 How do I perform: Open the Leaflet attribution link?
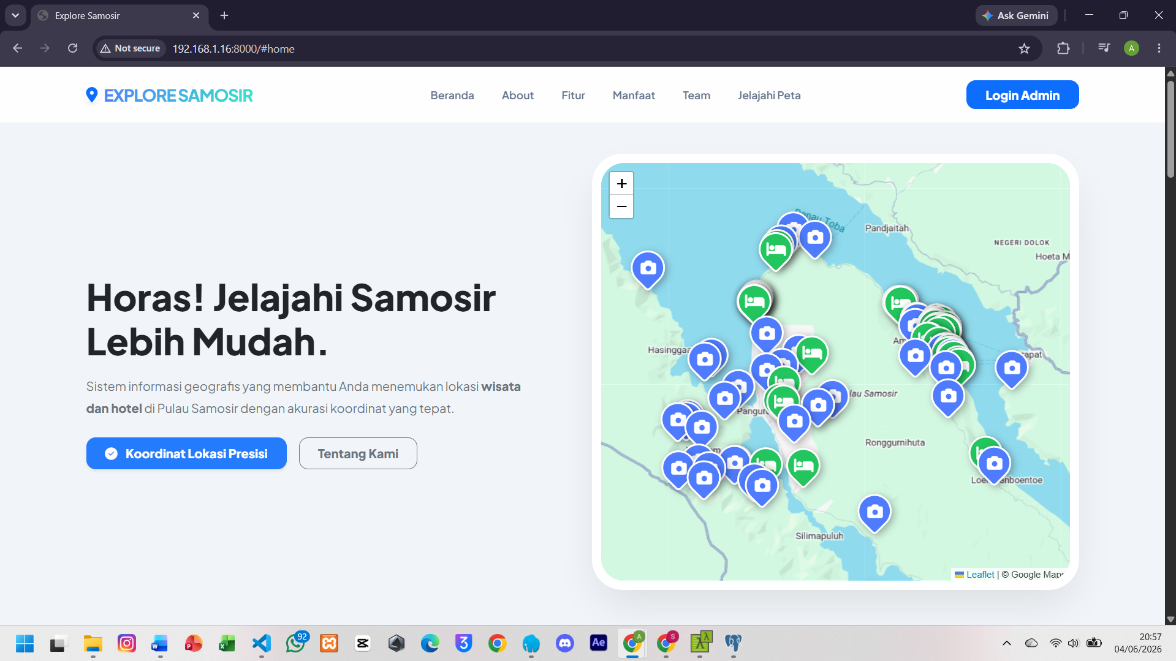pos(980,575)
